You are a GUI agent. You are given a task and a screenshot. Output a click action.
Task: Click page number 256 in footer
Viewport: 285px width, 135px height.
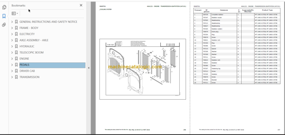184,130
